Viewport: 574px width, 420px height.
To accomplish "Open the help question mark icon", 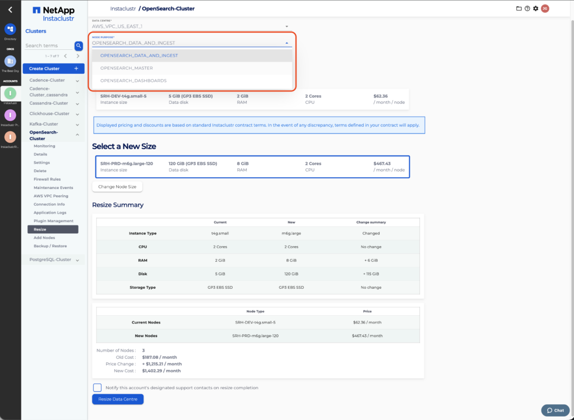I will (x=527, y=8).
